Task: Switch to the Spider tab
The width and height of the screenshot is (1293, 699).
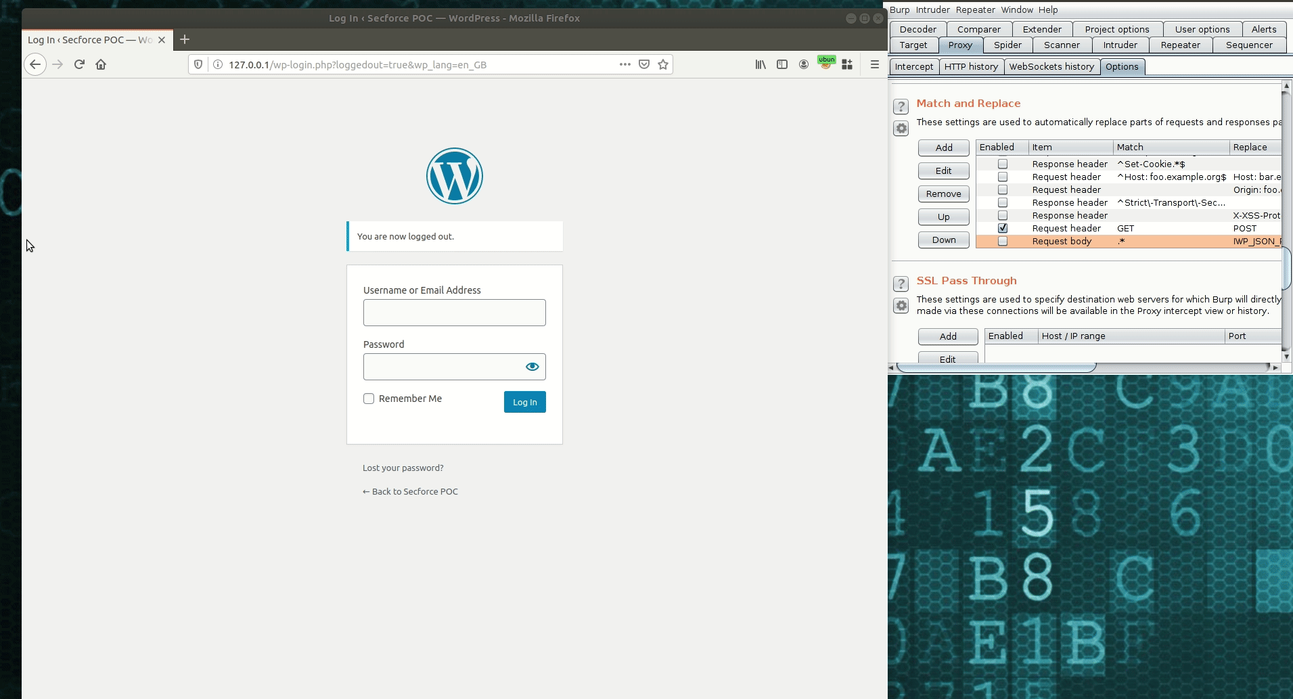Action: (x=1007, y=45)
